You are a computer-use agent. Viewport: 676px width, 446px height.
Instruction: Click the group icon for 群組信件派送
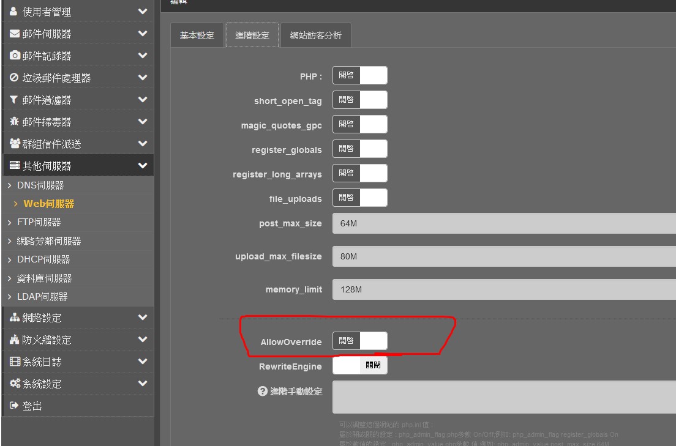[15, 144]
